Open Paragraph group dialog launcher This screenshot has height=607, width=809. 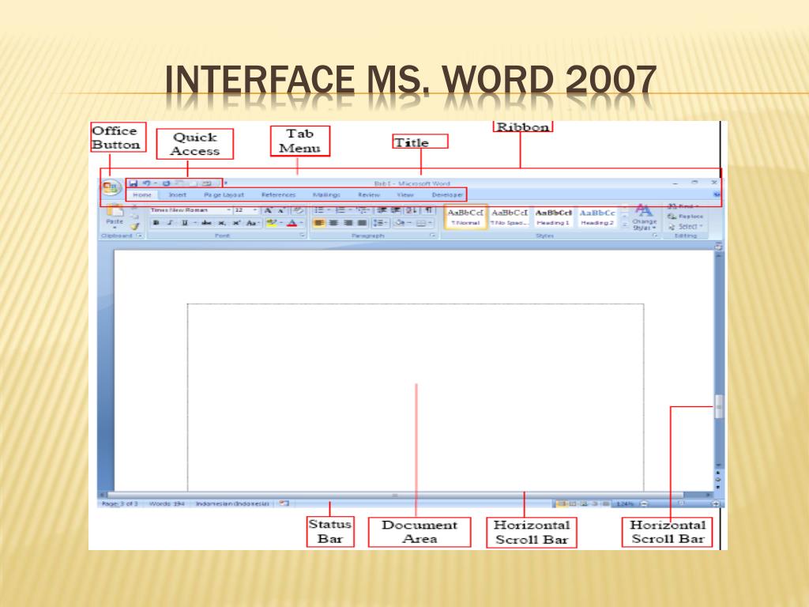pos(433,236)
